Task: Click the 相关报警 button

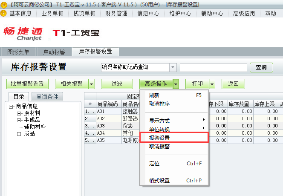Action: pos(72,84)
